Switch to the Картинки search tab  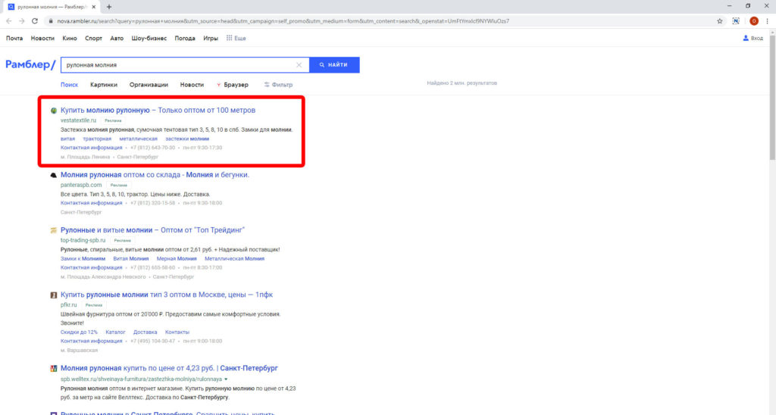[x=103, y=85]
